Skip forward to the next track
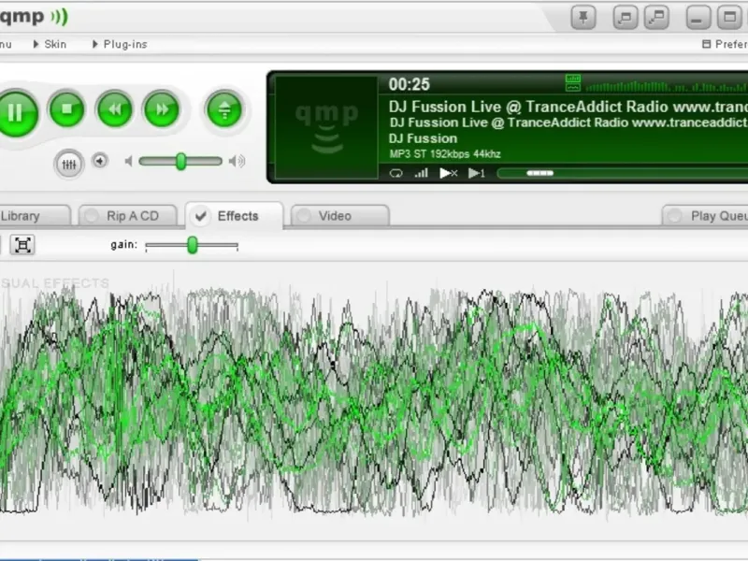 [162, 109]
